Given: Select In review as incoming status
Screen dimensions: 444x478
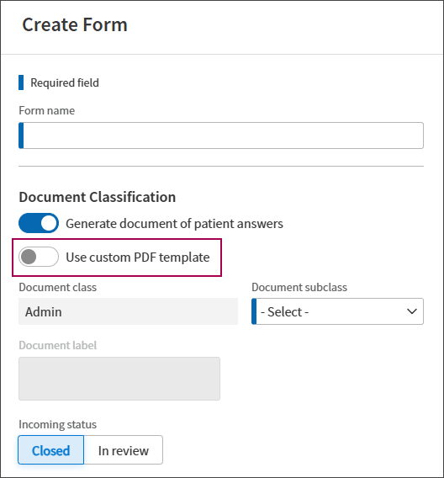Looking at the screenshot, I should click(124, 450).
